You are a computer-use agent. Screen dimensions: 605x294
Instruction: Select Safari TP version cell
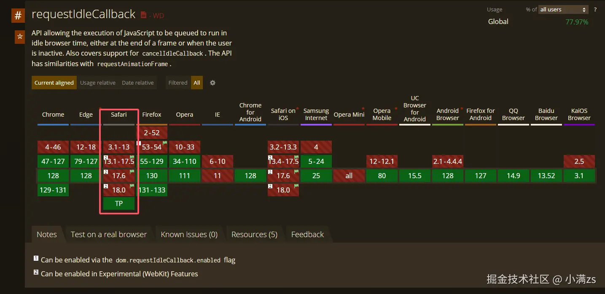pos(119,203)
